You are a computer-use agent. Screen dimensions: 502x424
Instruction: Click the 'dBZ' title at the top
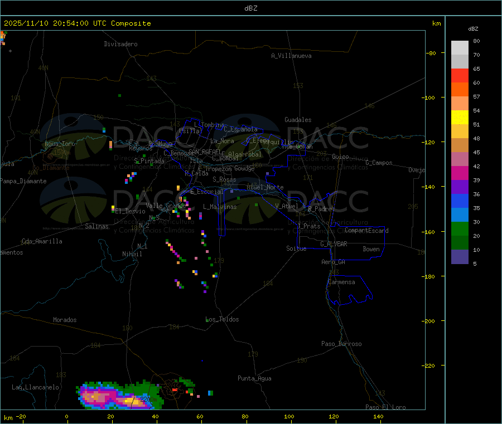pyautogui.click(x=250, y=8)
